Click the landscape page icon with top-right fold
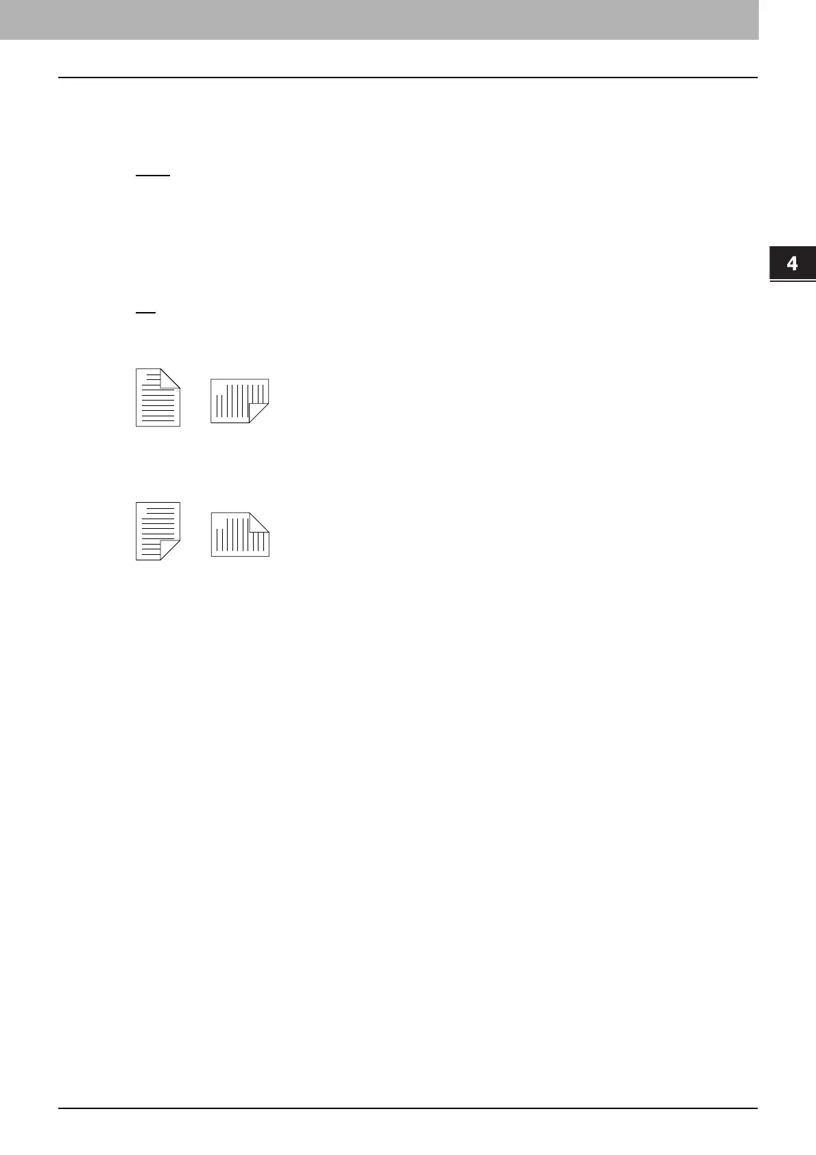This screenshot has width=816, height=1155. (x=239, y=534)
